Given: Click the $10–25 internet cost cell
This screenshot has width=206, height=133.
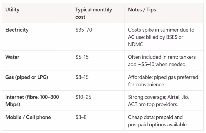Looking at the screenshot, I should click(x=83, y=97).
